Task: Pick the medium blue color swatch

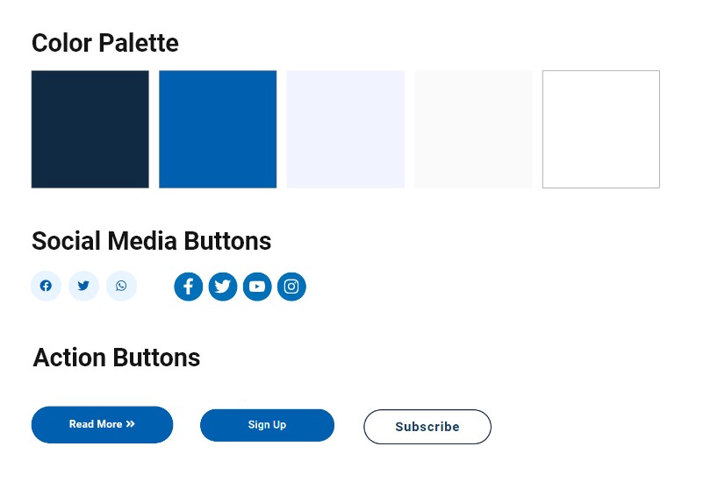Action: pyautogui.click(x=218, y=130)
